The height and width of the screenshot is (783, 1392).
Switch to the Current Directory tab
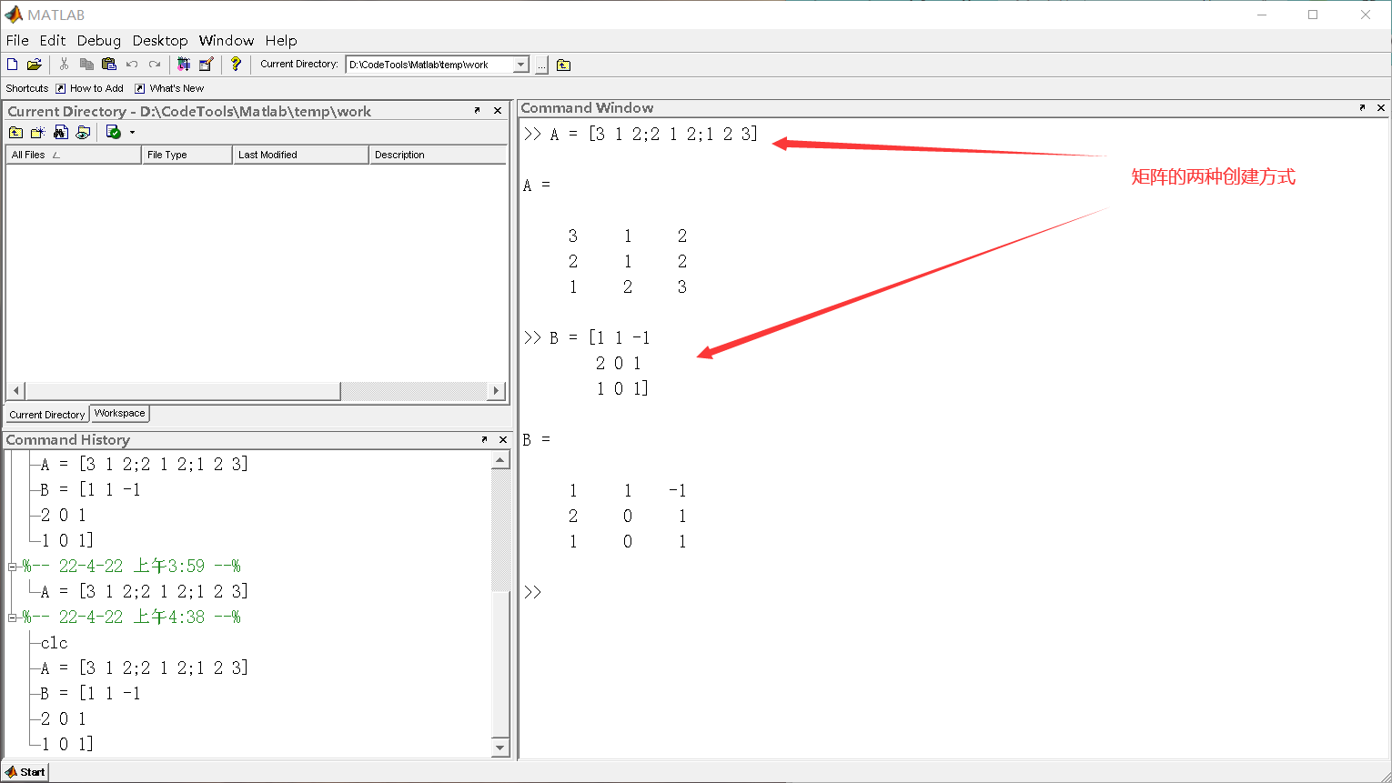coord(47,414)
